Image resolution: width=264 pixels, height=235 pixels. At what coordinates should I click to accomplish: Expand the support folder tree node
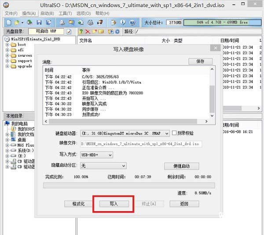pos(7,61)
